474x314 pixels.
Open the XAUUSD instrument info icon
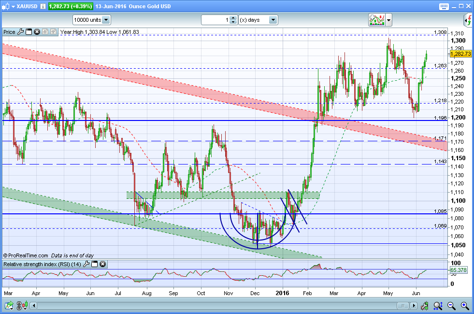pyautogui.click(x=43, y=6)
